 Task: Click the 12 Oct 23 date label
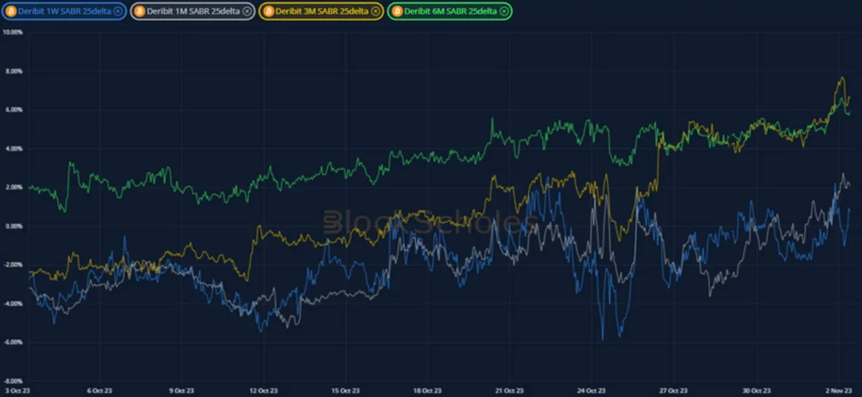click(x=263, y=391)
